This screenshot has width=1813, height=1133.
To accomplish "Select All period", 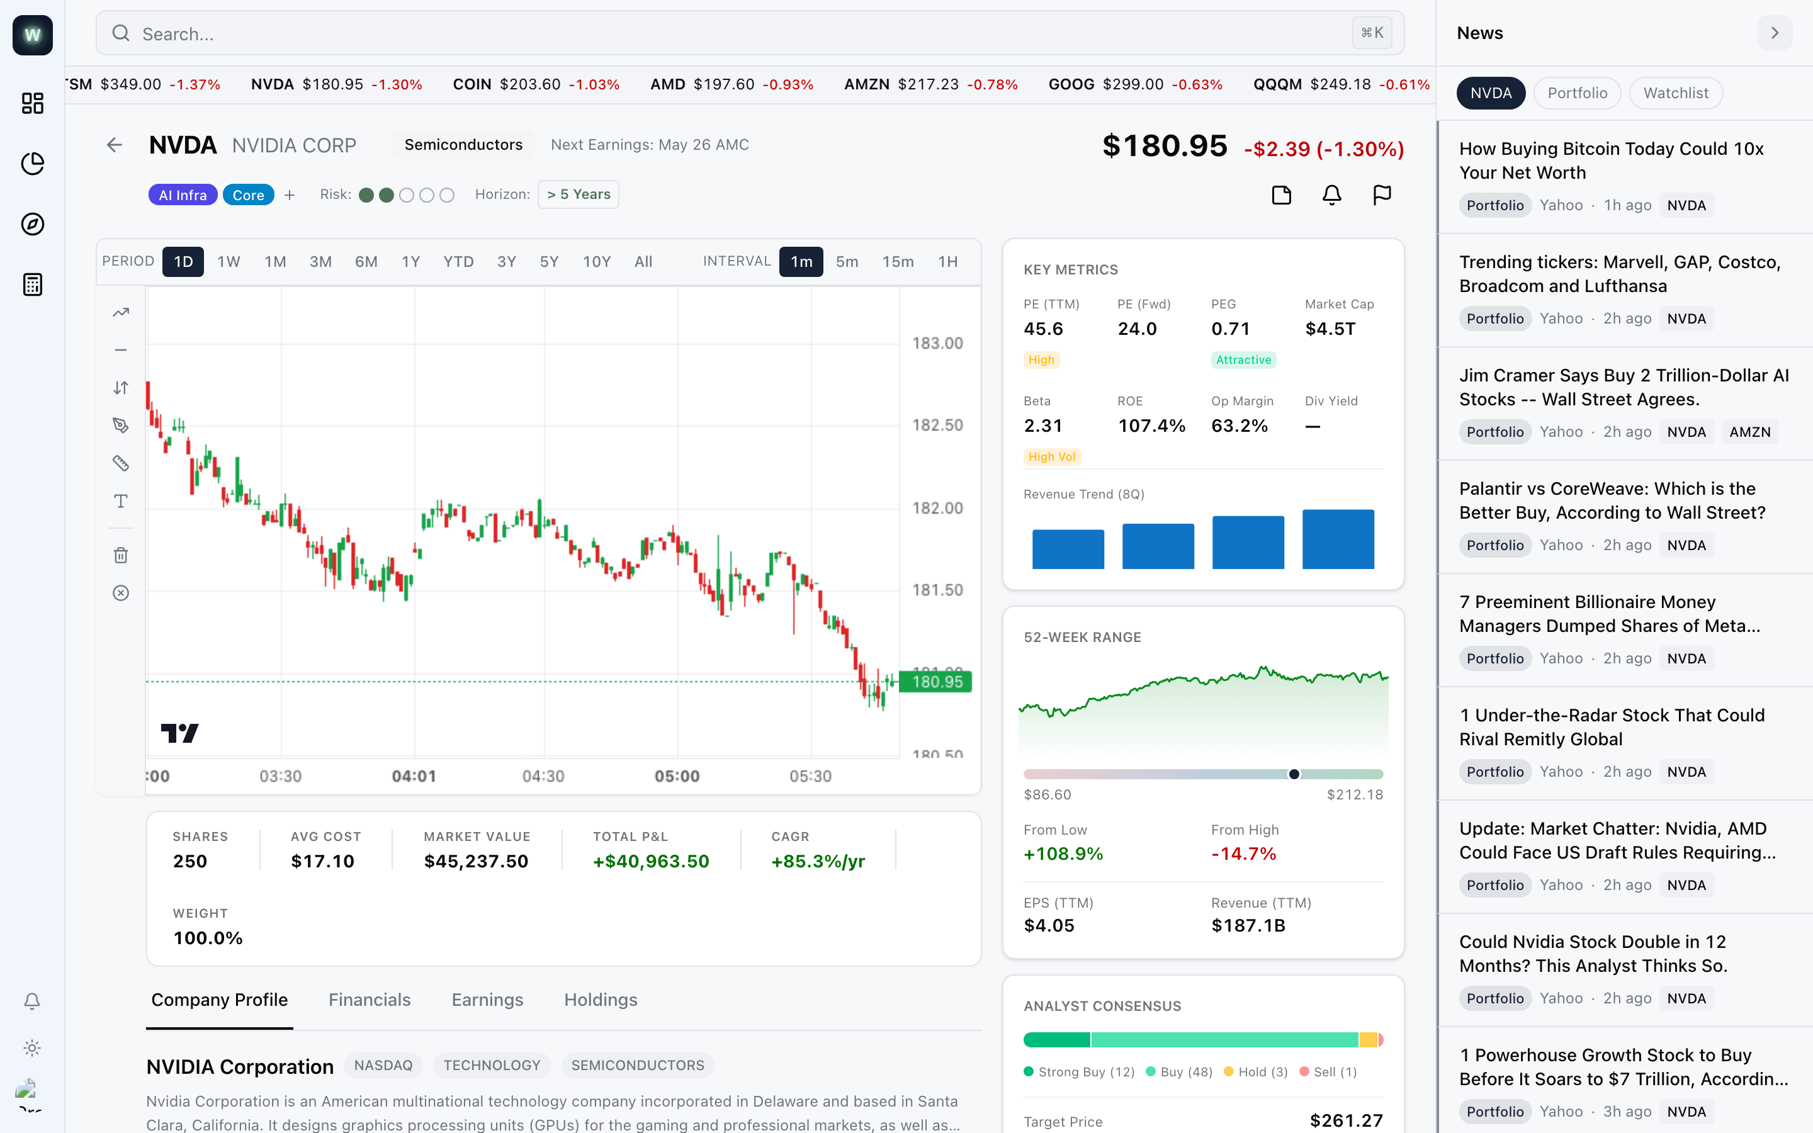I will pos(643,261).
